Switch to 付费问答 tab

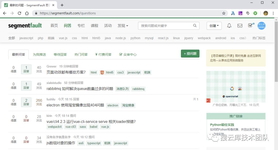103,54
